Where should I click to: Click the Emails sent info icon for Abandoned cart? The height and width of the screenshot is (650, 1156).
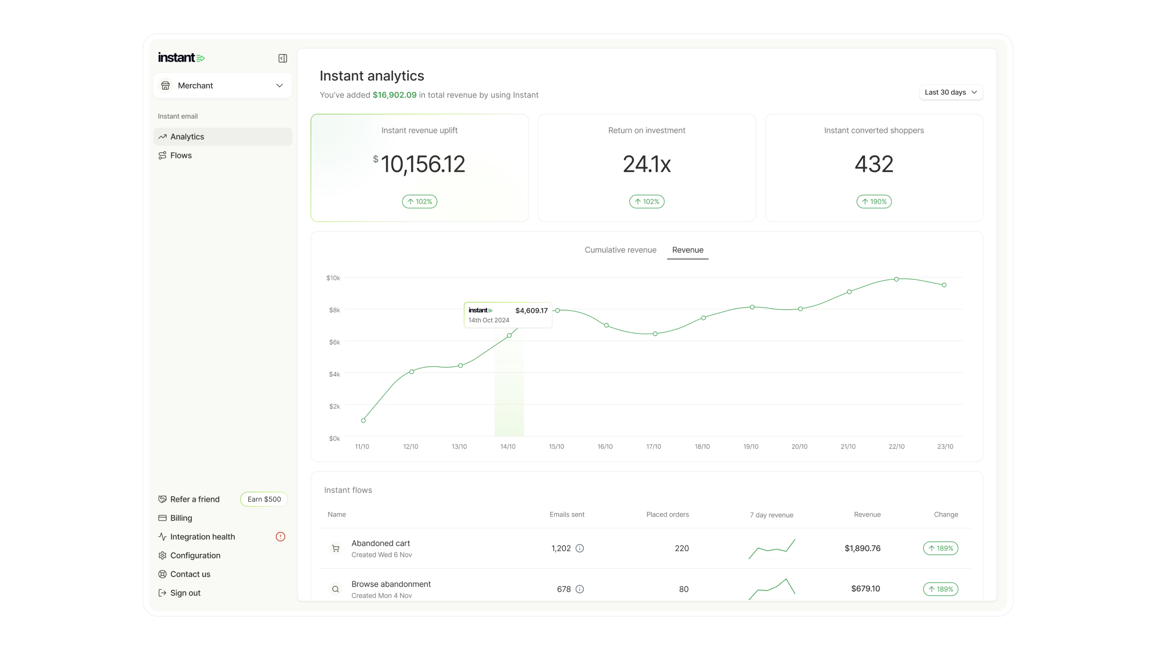580,548
